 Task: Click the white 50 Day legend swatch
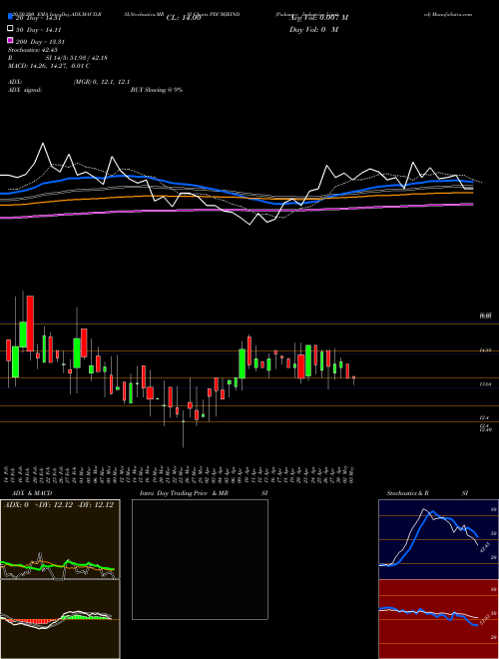click(x=10, y=29)
